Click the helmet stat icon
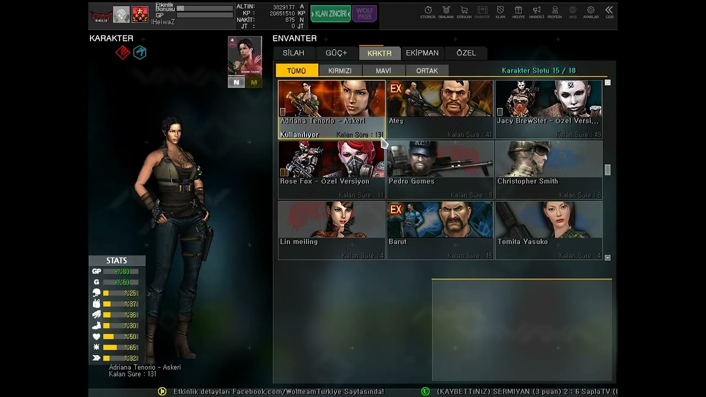Viewport: 706px width, 397px height. pyautogui.click(x=97, y=293)
